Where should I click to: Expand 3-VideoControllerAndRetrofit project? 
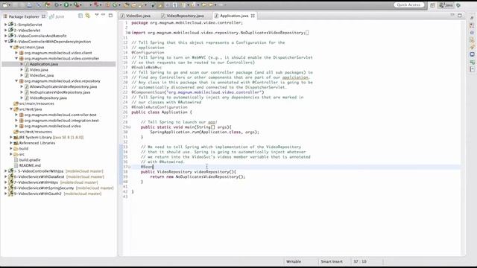point(5,36)
